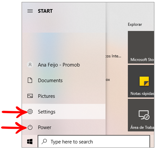The width and height of the screenshot is (155, 149).
Task: Select the app list item ending in Inte...
Action: [x=113, y=56]
